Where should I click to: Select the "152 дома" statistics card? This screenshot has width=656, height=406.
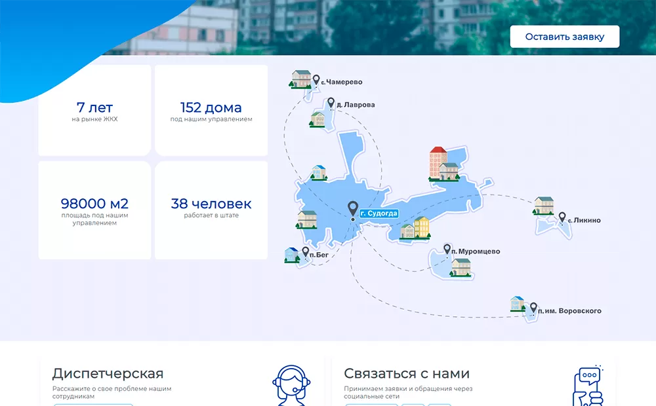click(x=211, y=111)
